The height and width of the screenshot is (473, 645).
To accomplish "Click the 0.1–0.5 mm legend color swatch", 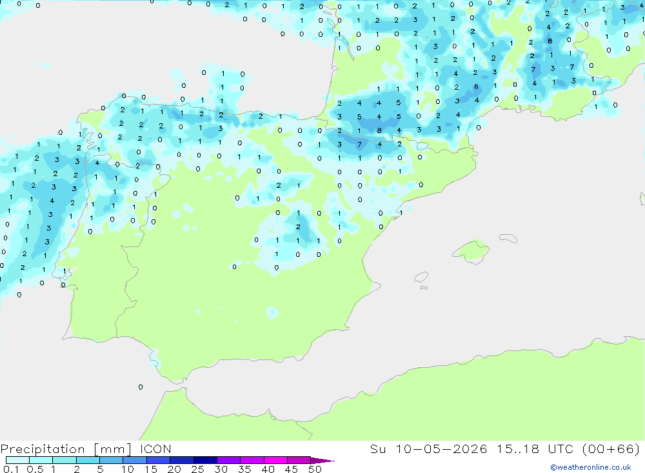I will tap(17, 460).
